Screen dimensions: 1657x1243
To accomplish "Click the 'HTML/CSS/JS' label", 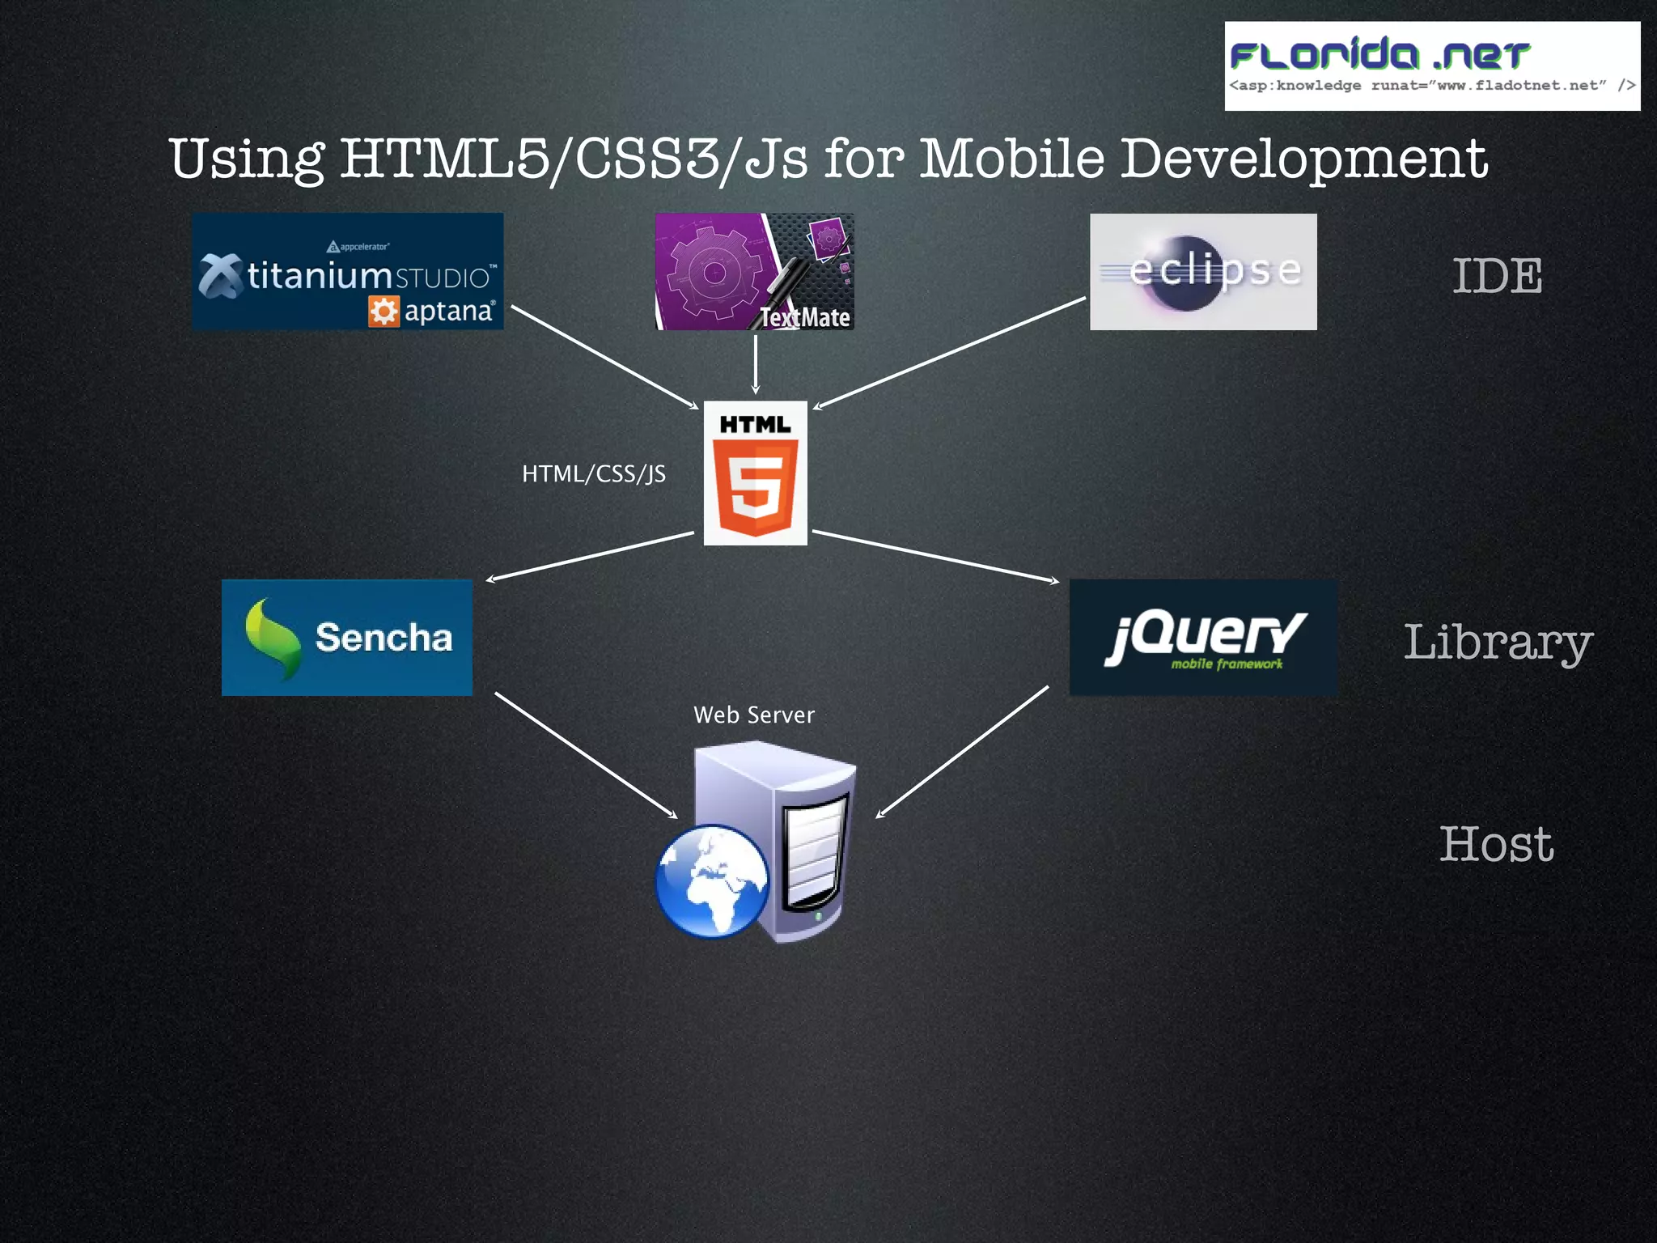I will click(594, 474).
